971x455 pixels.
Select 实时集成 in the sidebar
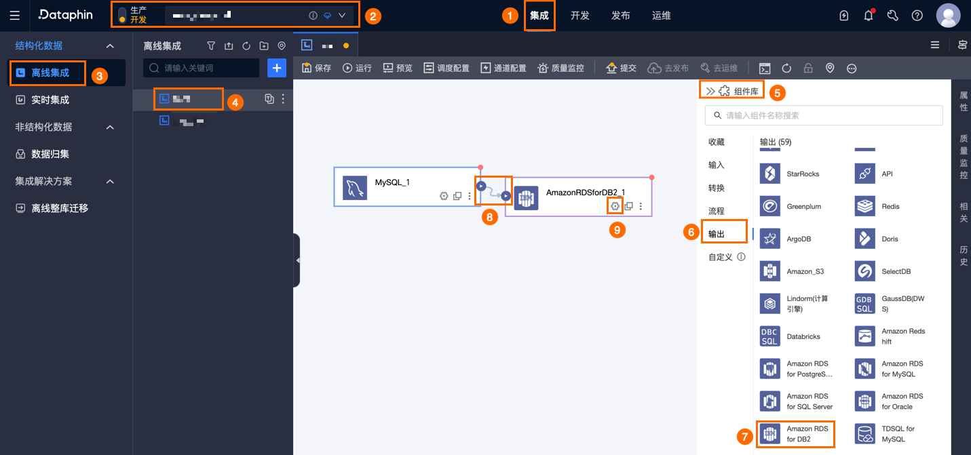click(x=66, y=100)
